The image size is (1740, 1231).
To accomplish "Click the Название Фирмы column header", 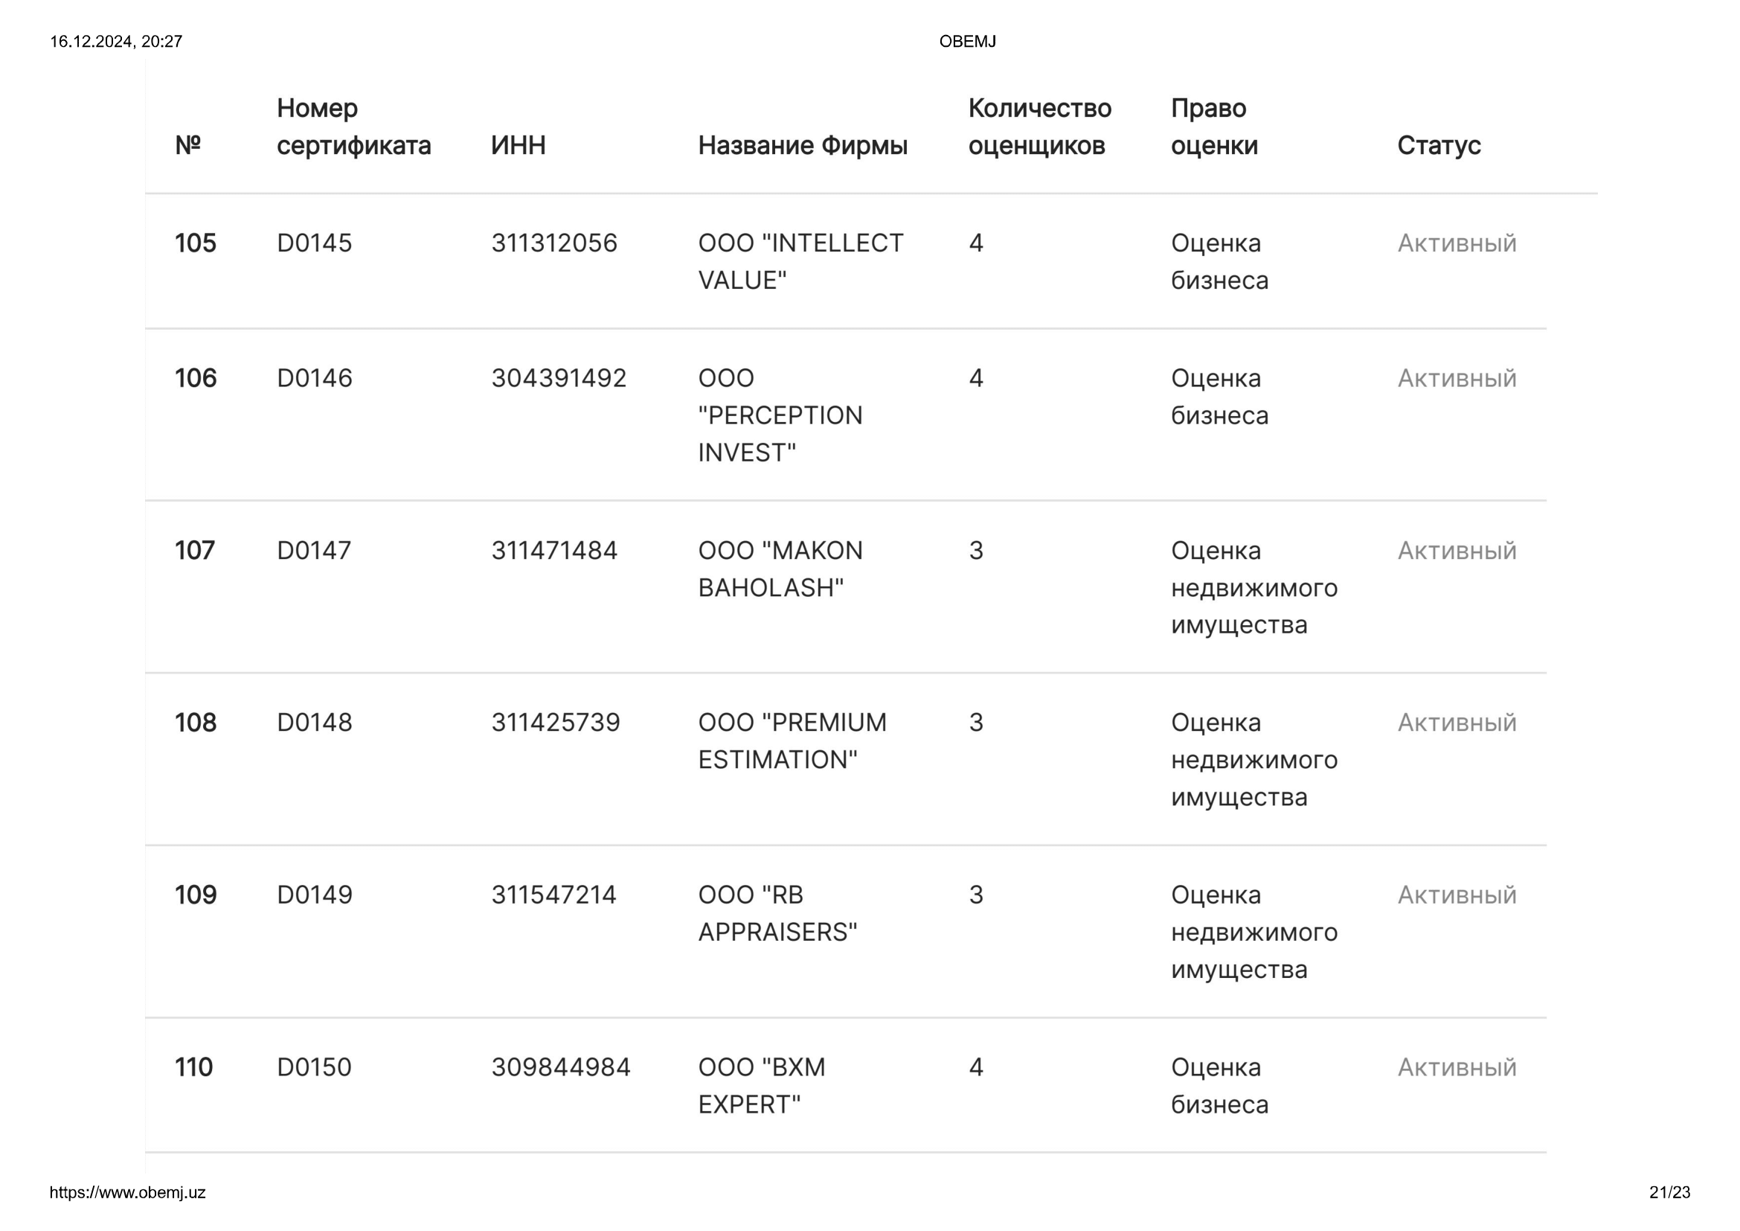I will point(803,146).
